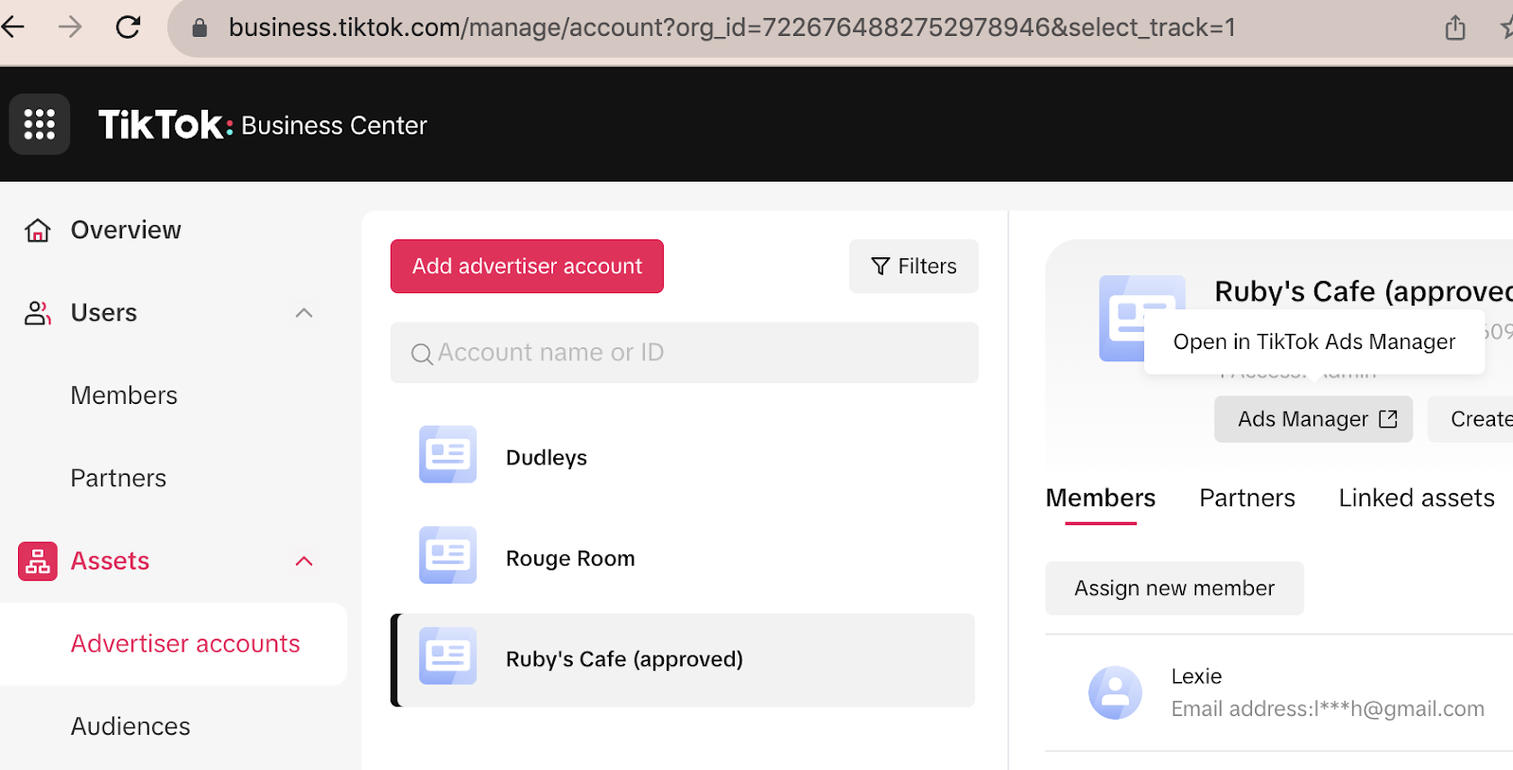Select the Rouge Room account row

683,557
